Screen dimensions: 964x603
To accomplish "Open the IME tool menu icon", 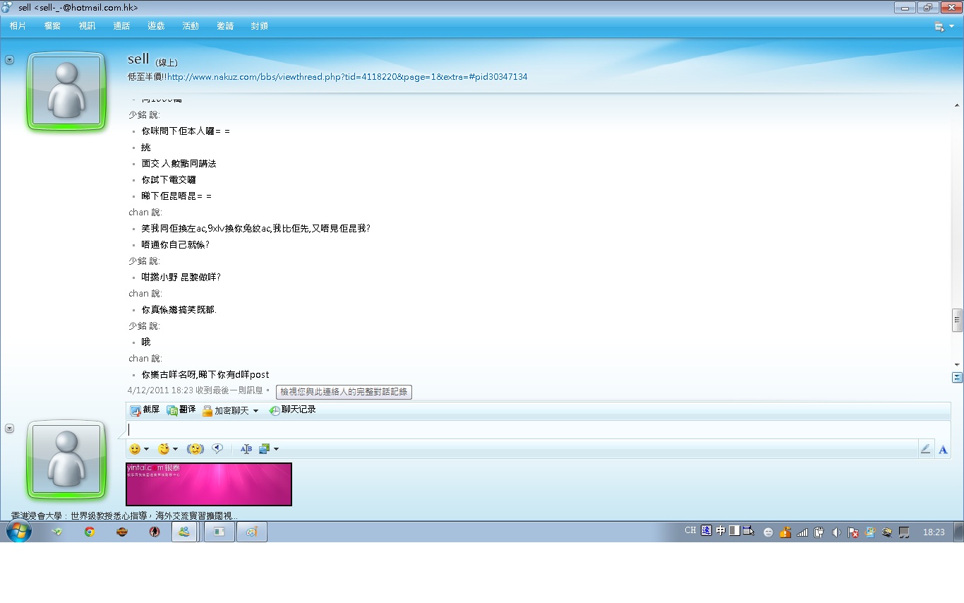I will point(749,531).
